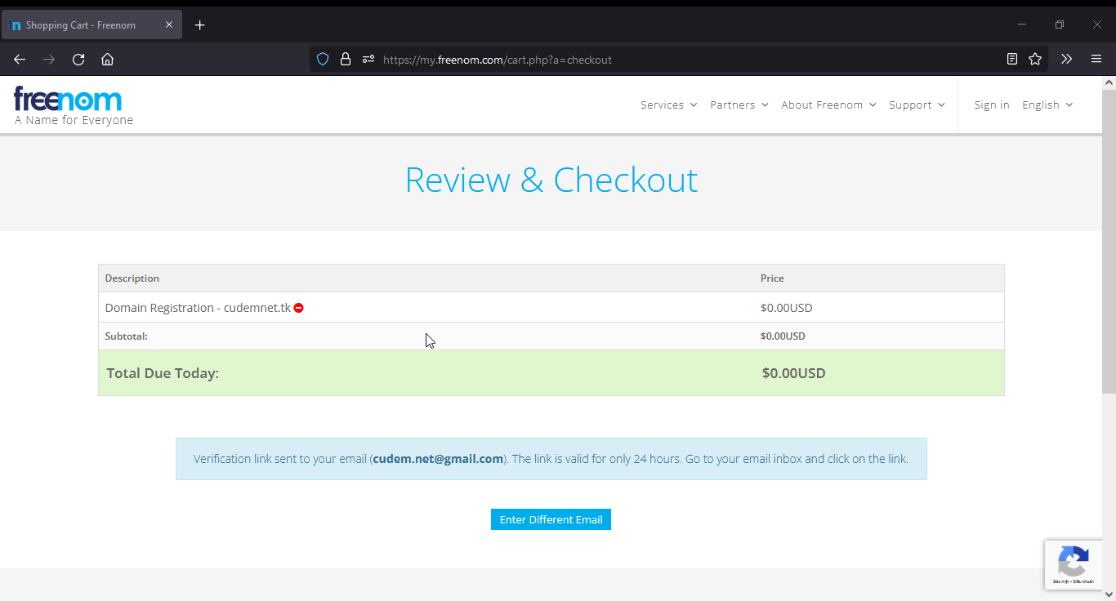
Task: Open the browser application menu
Action: [1096, 59]
